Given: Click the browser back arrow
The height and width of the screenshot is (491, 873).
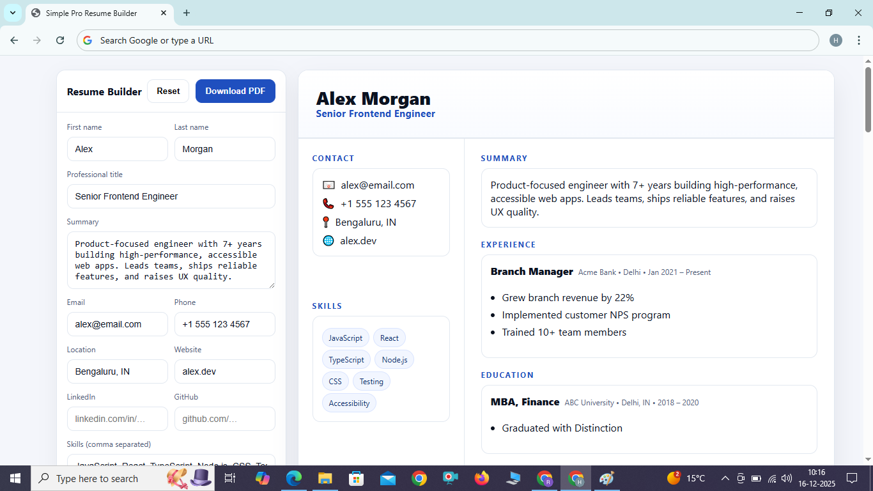Looking at the screenshot, I should pos(13,40).
